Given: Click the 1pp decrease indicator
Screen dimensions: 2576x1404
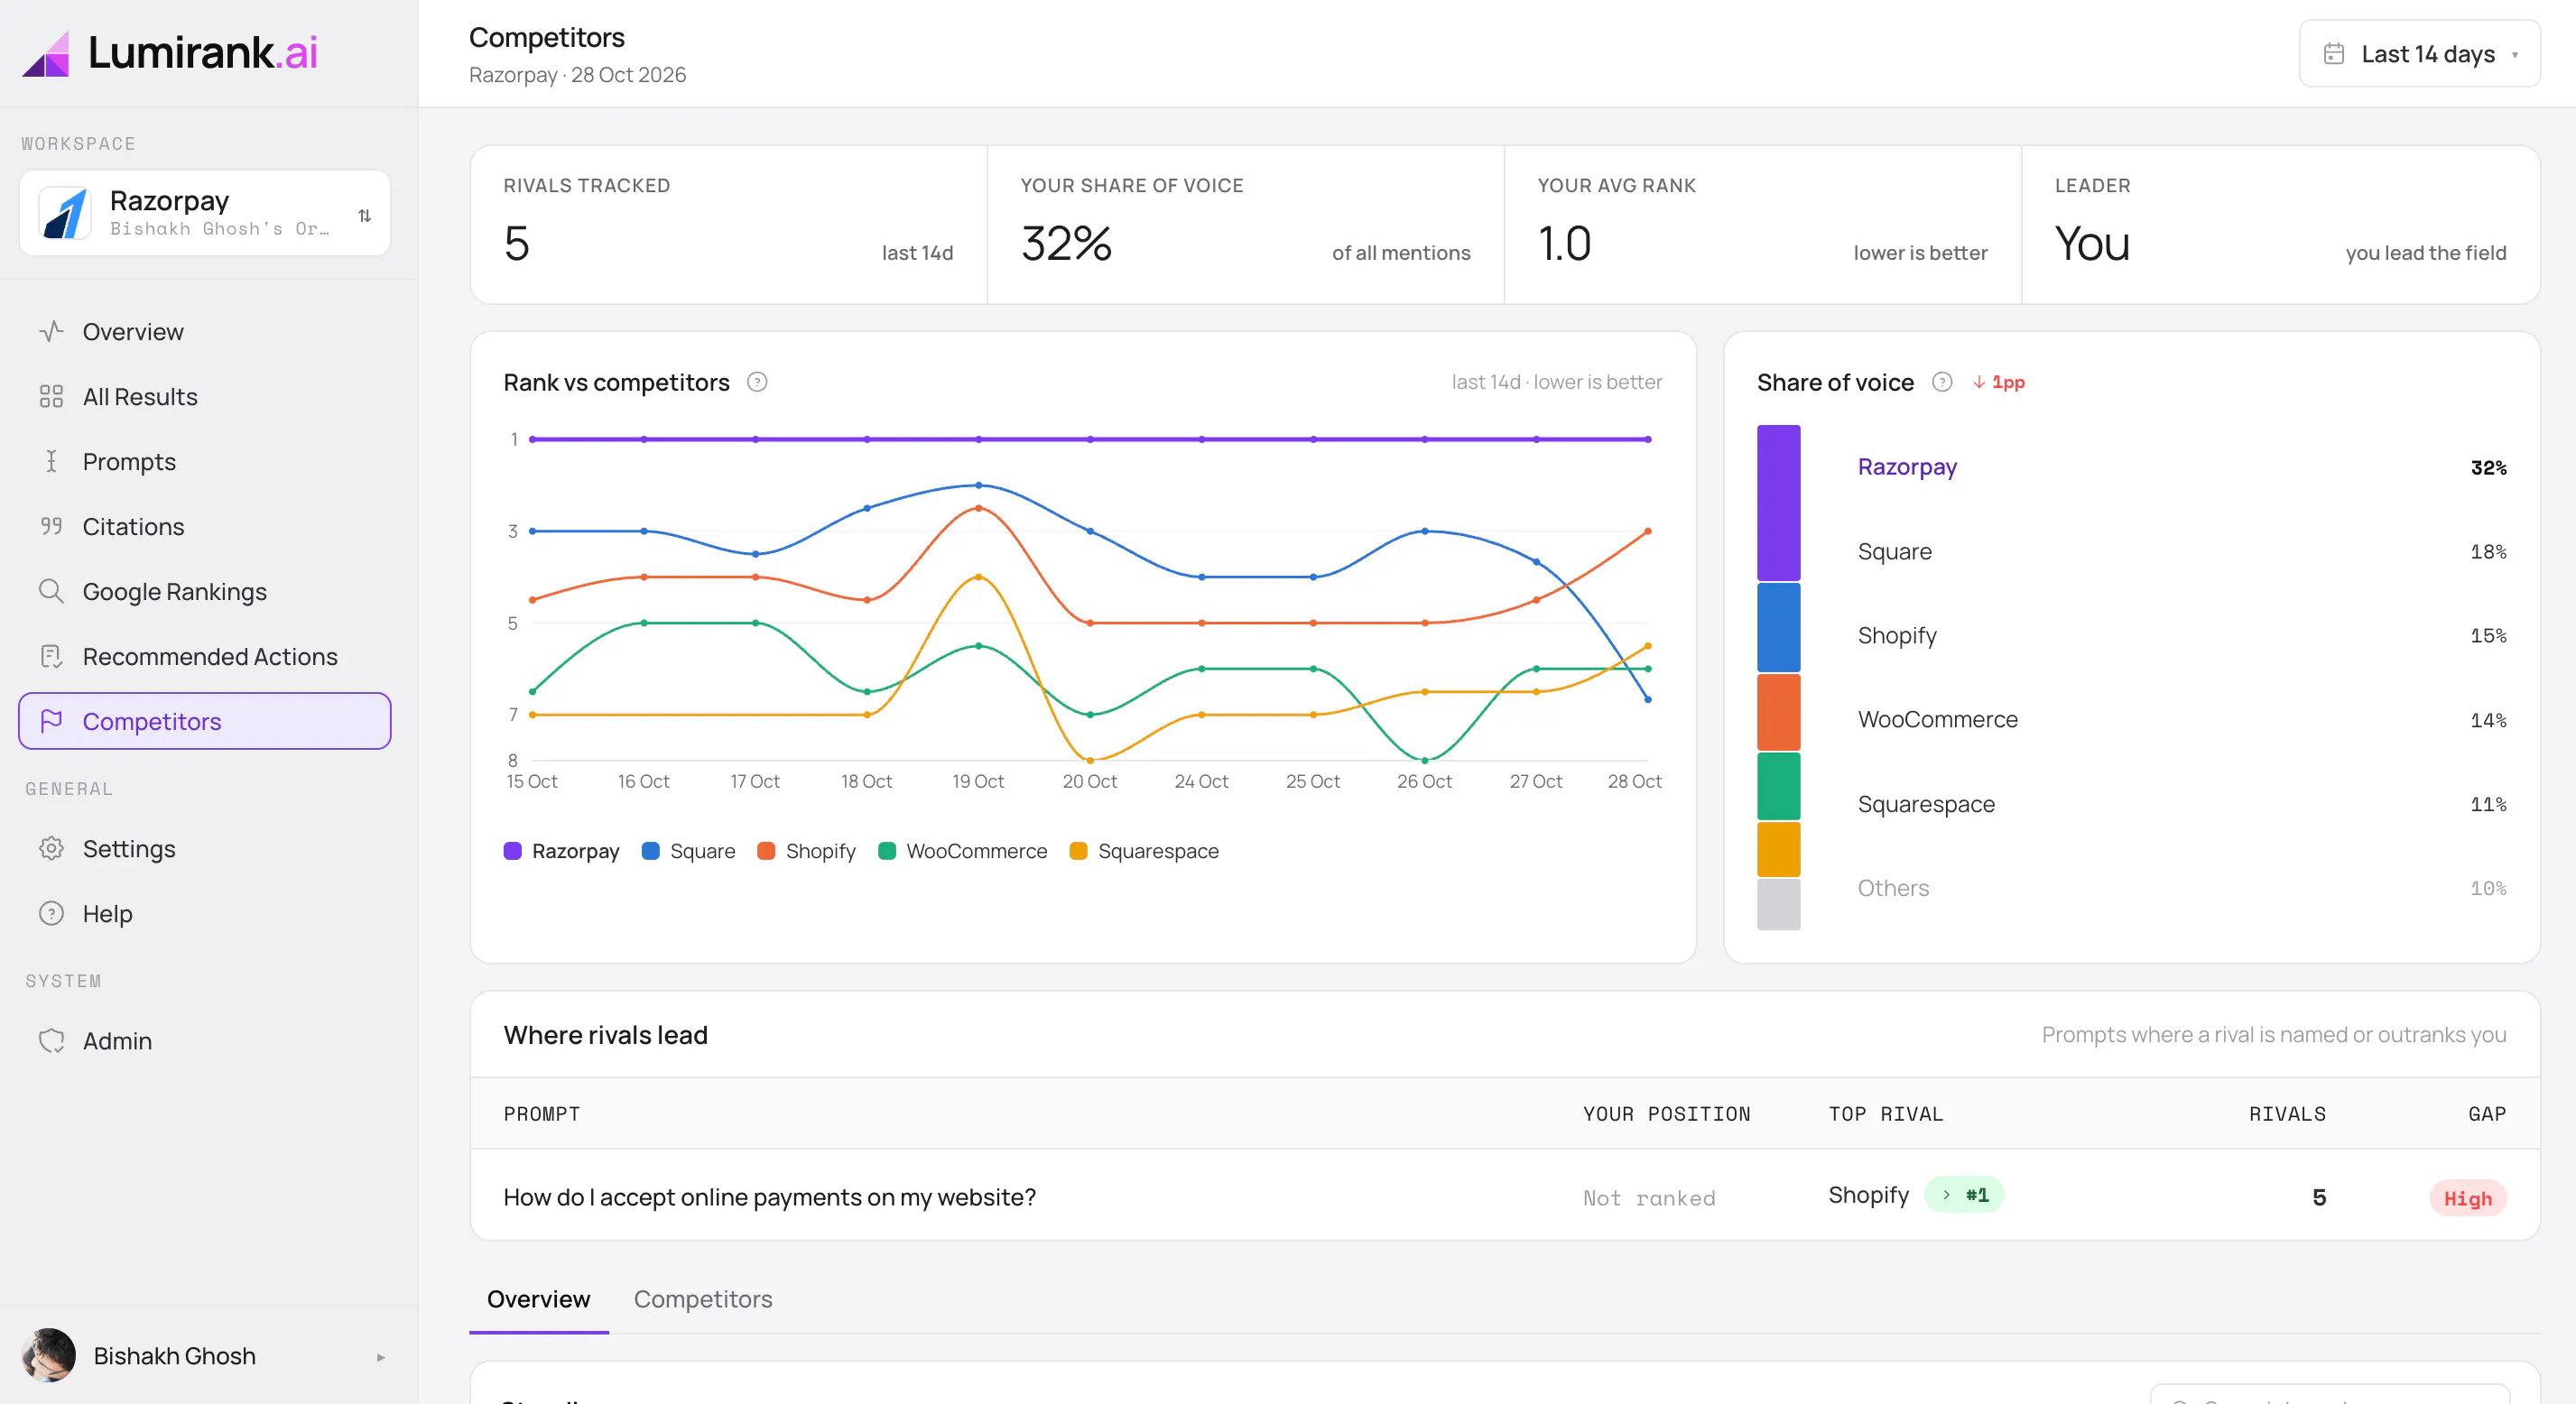Looking at the screenshot, I should [1998, 382].
